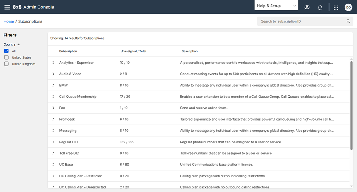357x192 pixels.
Task: Select the UC Calling Plan - Restricted name
Action: point(81,176)
